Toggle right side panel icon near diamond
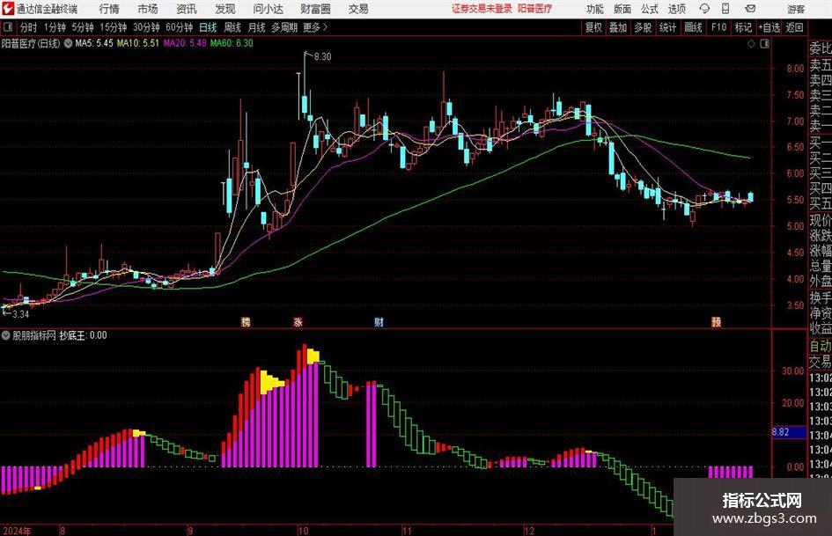 (x=764, y=44)
